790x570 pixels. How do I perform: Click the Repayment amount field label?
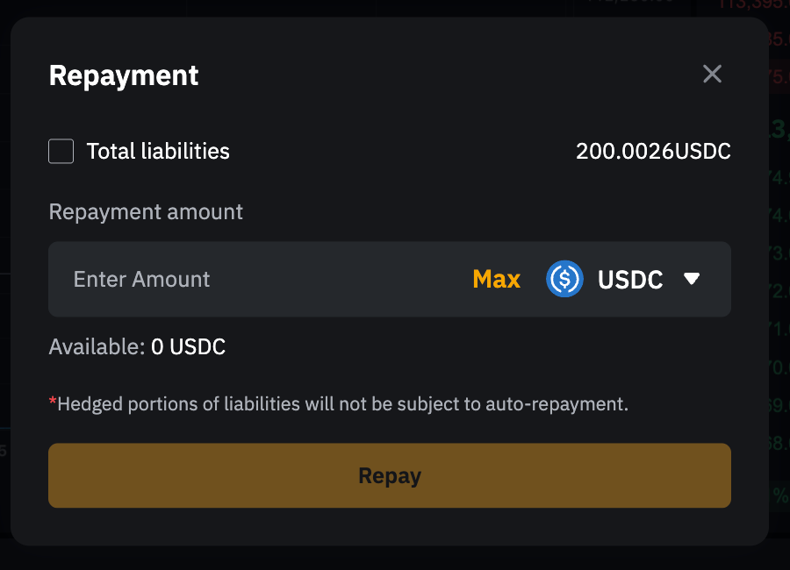point(146,212)
